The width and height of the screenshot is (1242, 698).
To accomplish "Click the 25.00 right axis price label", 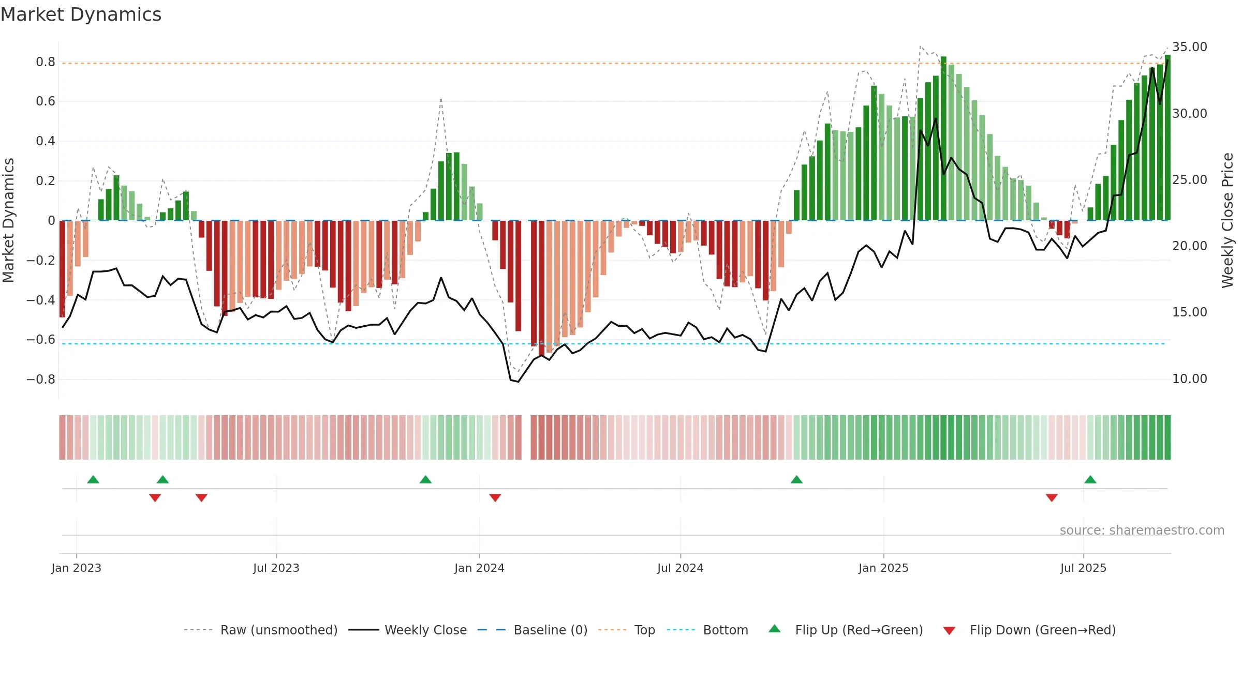I will [1190, 180].
